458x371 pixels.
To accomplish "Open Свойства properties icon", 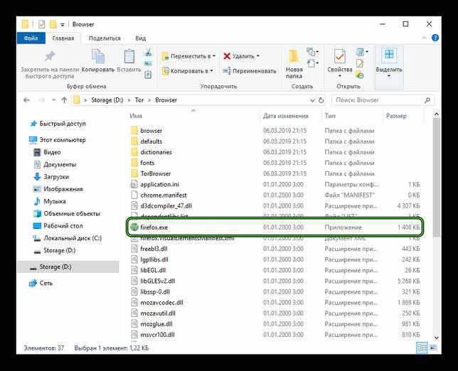I will pyautogui.click(x=339, y=56).
